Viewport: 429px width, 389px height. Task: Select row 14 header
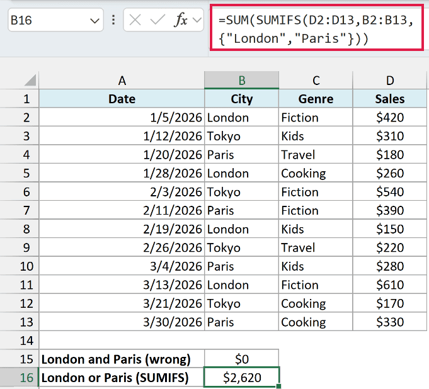(x=20, y=341)
